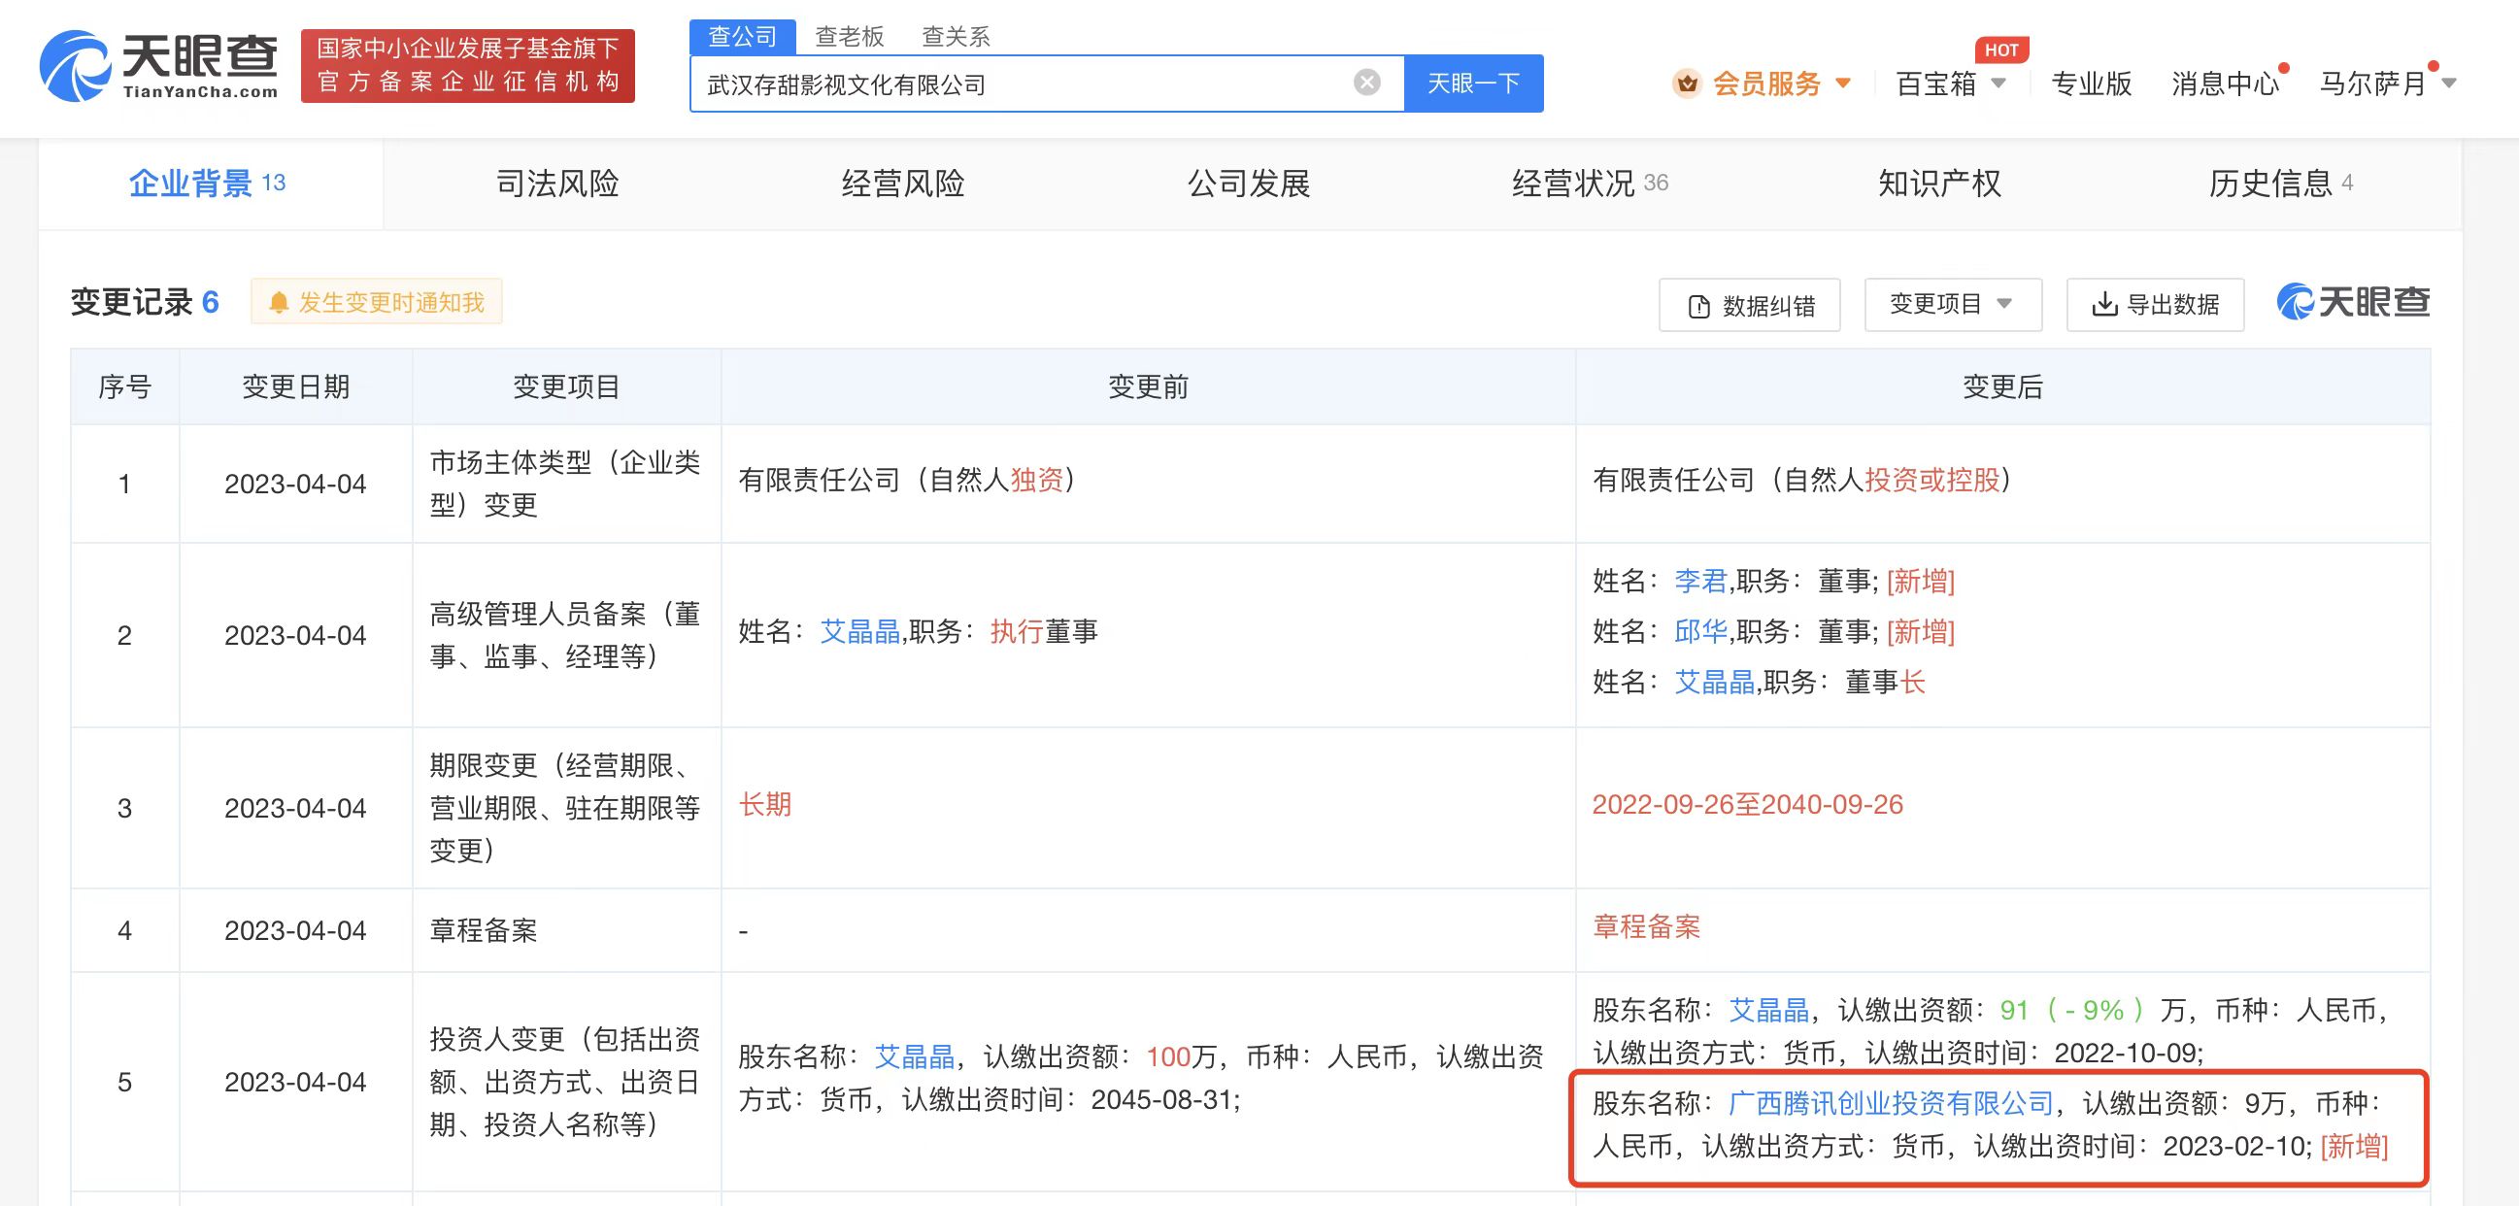Select the 经营状况 tab
2519x1206 pixels.
[1572, 184]
